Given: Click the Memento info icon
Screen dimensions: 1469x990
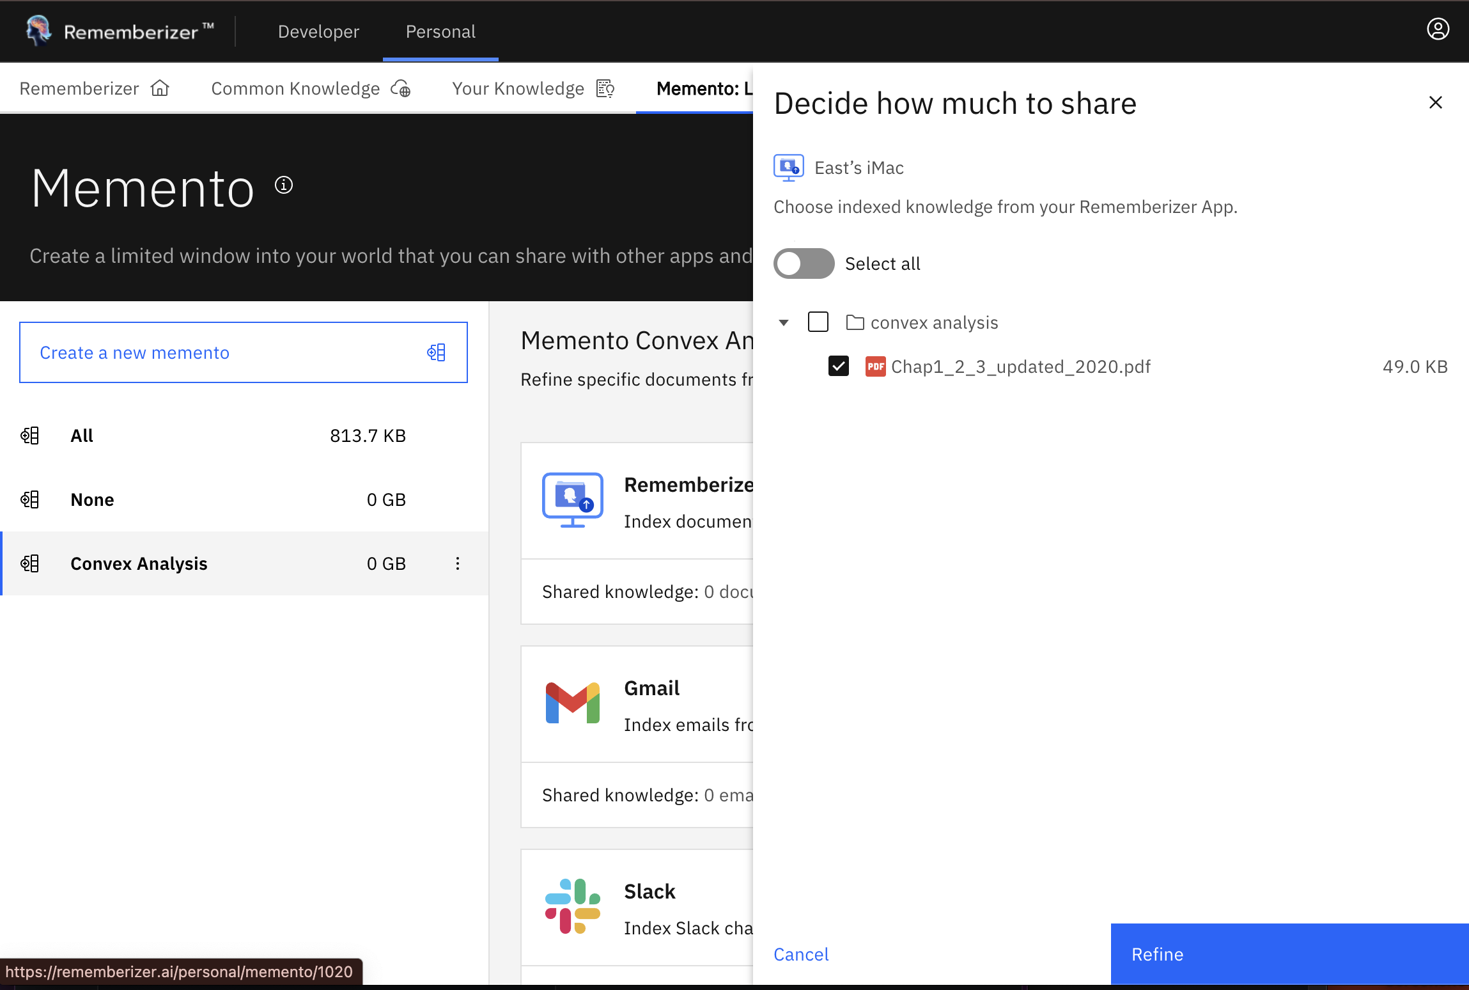Looking at the screenshot, I should coord(284,185).
